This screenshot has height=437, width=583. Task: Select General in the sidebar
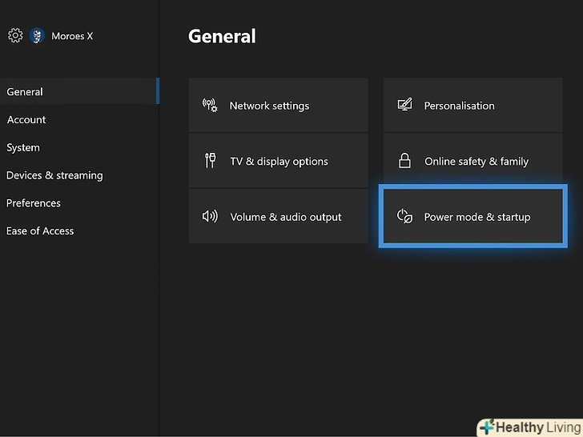[x=25, y=92]
